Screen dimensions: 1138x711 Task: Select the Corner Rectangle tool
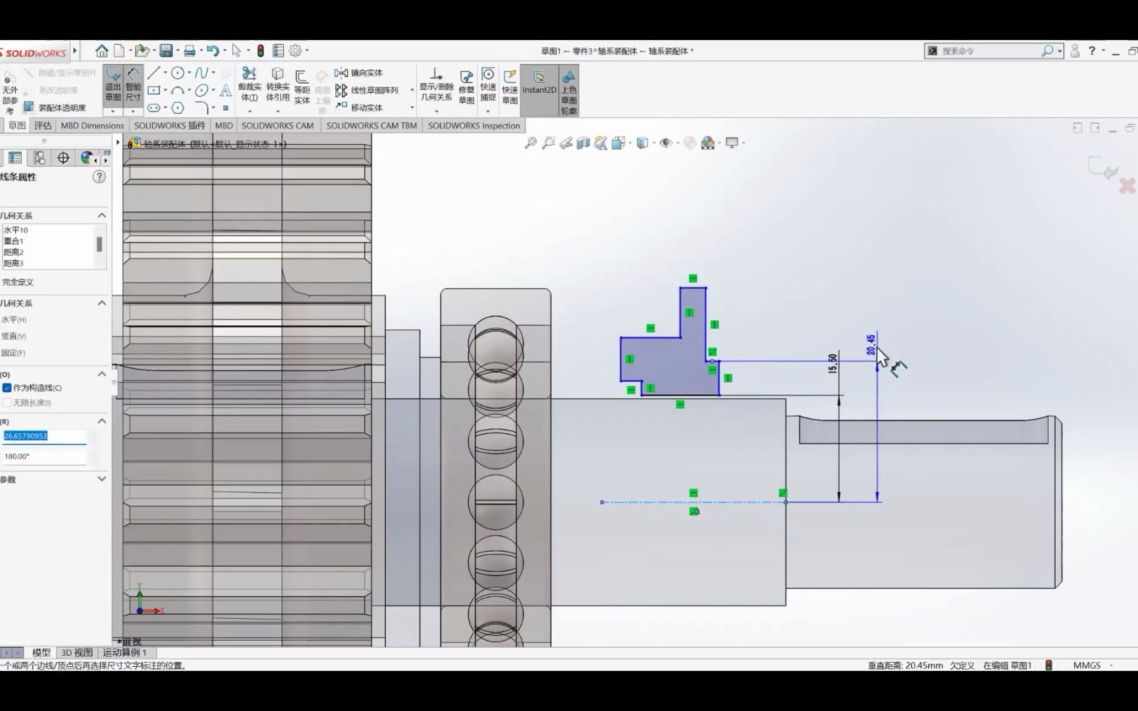pyautogui.click(x=153, y=90)
